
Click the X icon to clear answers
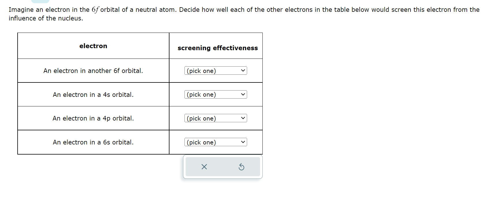[204, 167]
